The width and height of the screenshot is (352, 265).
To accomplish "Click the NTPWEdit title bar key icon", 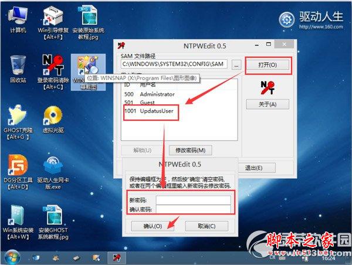I will (121, 45).
